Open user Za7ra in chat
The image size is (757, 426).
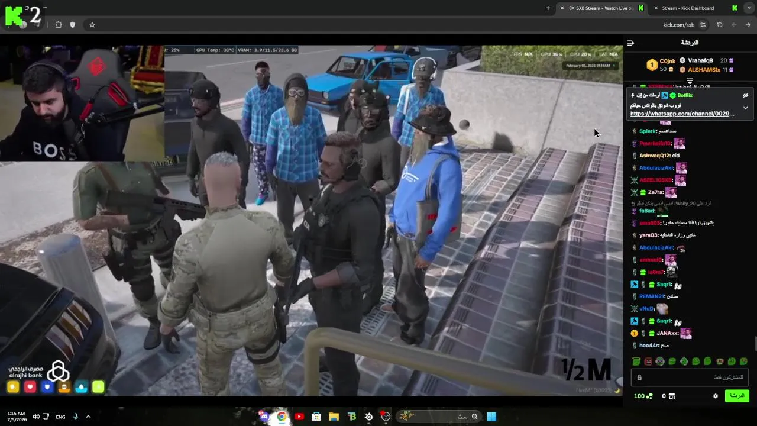pyautogui.click(x=655, y=192)
